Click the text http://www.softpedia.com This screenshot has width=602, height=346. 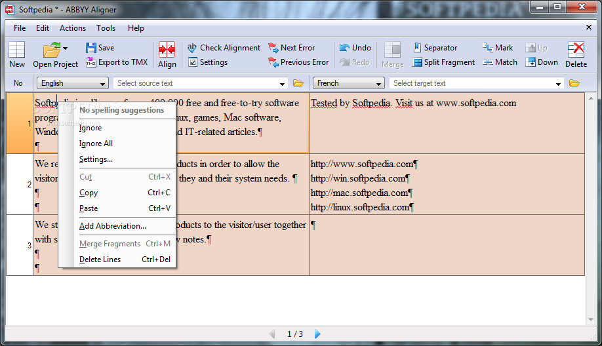click(x=362, y=164)
